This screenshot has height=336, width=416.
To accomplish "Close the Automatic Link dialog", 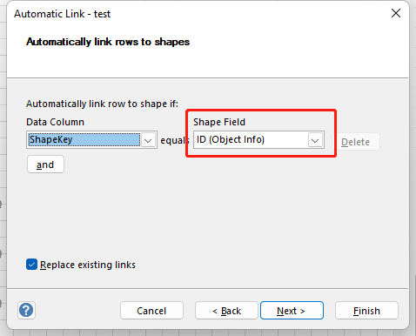I will tap(396, 13).
